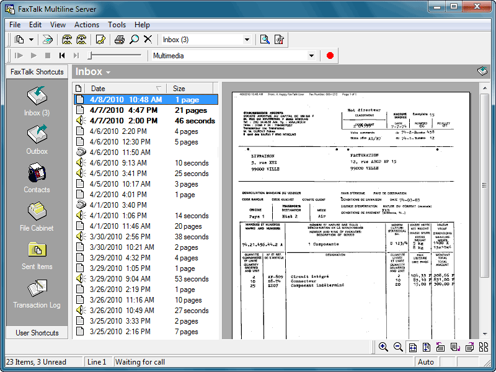The image size is (496, 372).
Task: Rotate fax page right
Action: point(470,347)
